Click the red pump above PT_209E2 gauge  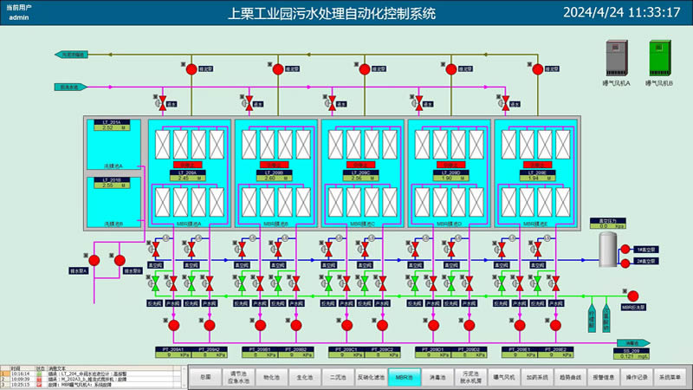click(554, 326)
